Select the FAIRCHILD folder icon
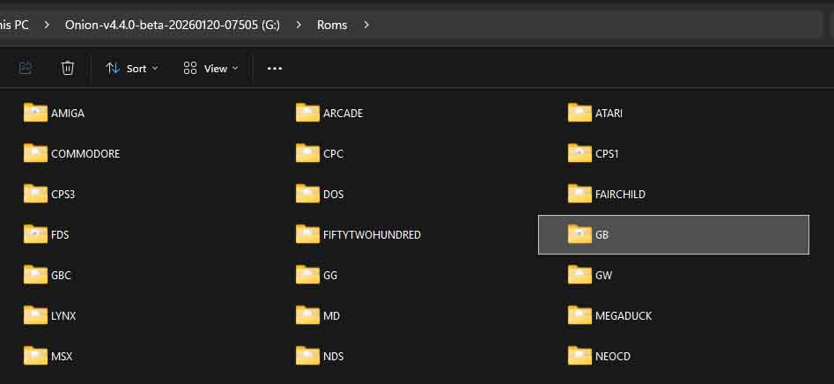834x384 pixels. click(x=579, y=194)
